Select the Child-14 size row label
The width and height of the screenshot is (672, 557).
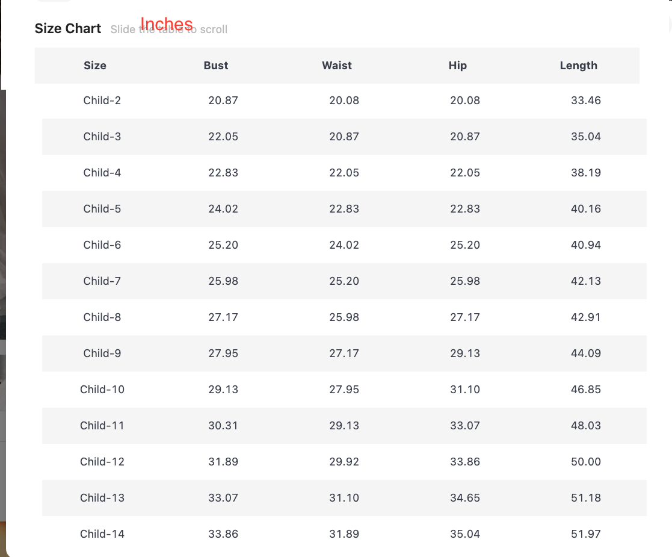102,534
